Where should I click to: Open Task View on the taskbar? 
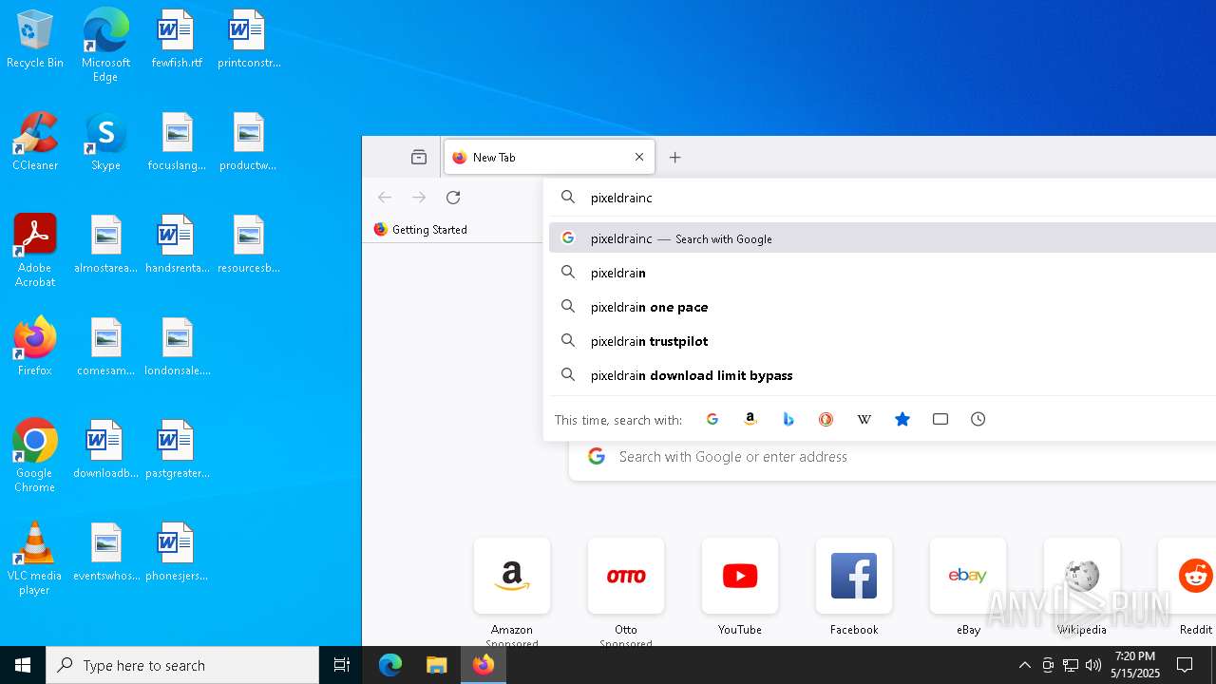click(x=342, y=665)
